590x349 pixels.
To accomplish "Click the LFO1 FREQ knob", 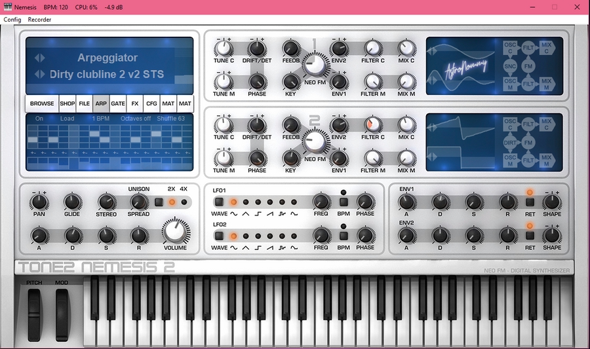I will (x=321, y=202).
